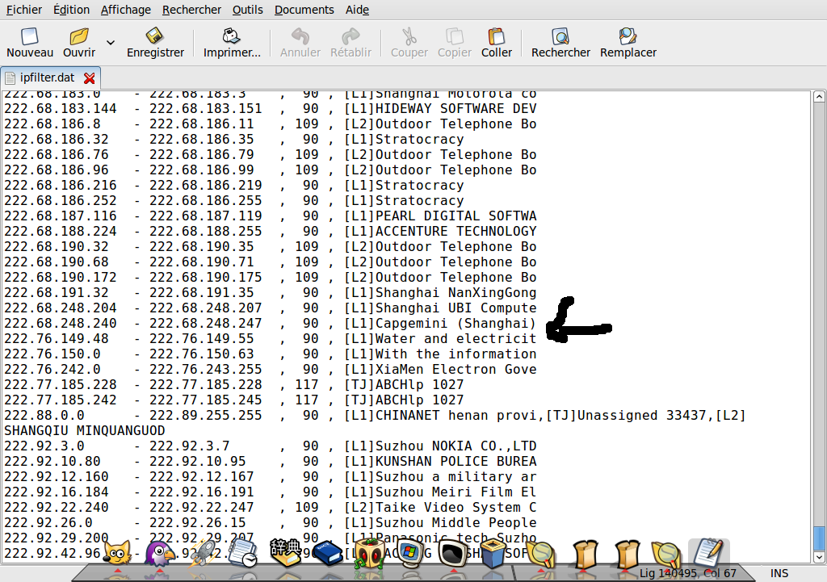
Task: Open the Rechercher menu in the menu bar
Action: (191, 10)
